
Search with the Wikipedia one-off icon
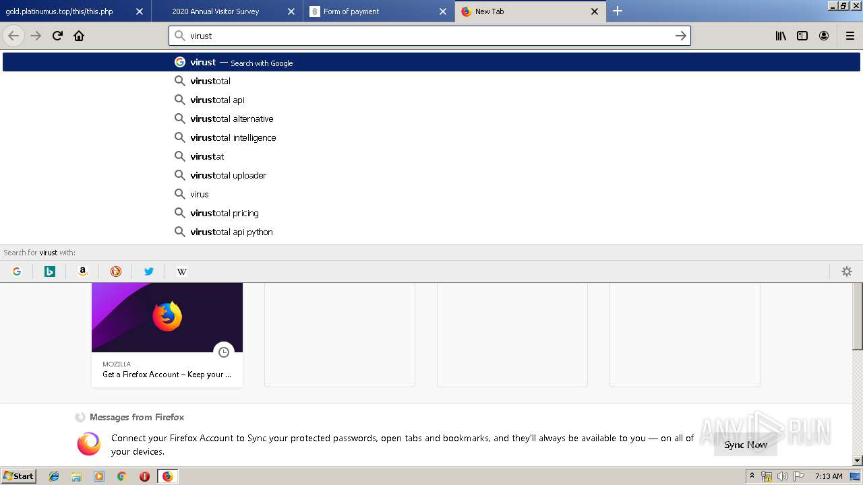[182, 271]
